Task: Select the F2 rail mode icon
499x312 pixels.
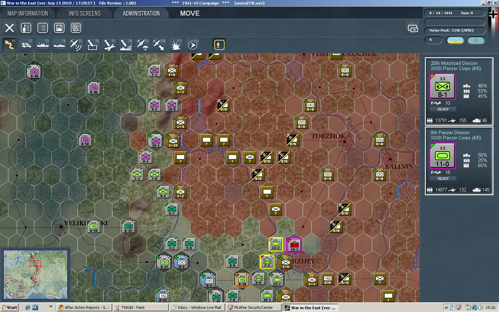Action: point(26,45)
